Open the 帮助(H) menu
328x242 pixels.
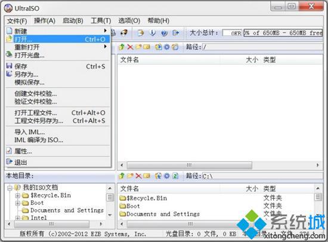tap(159, 21)
